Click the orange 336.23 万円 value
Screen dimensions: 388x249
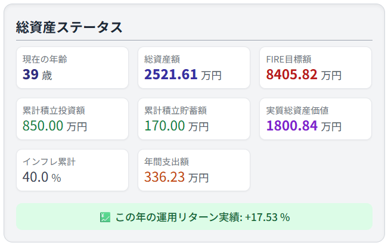pyautogui.click(x=176, y=177)
